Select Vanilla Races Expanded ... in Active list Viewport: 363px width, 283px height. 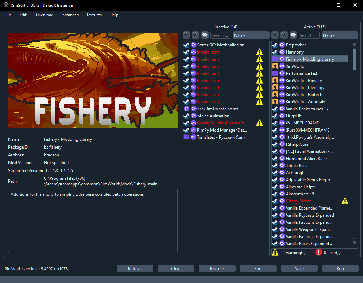pyautogui.click(x=310, y=243)
